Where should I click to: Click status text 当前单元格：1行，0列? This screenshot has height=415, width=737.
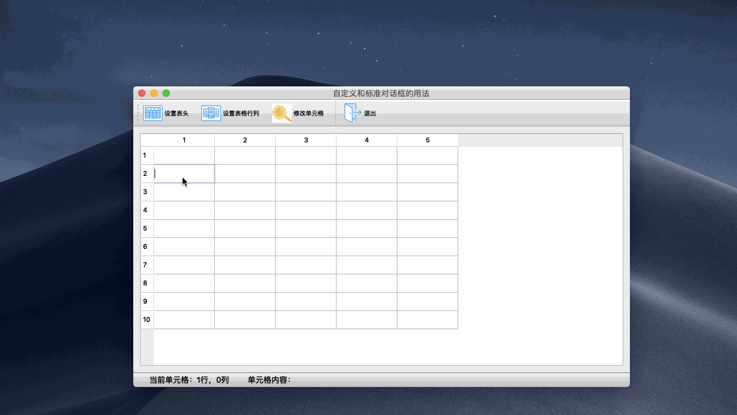tap(189, 380)
